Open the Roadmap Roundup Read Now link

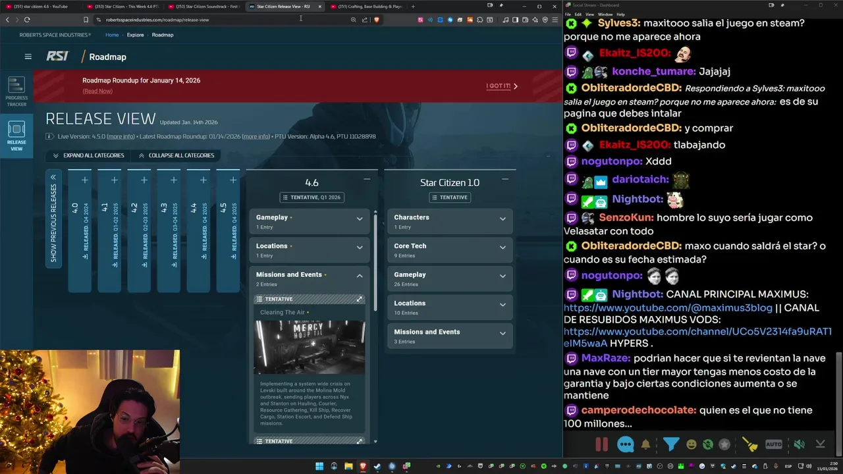pos(97,91)
